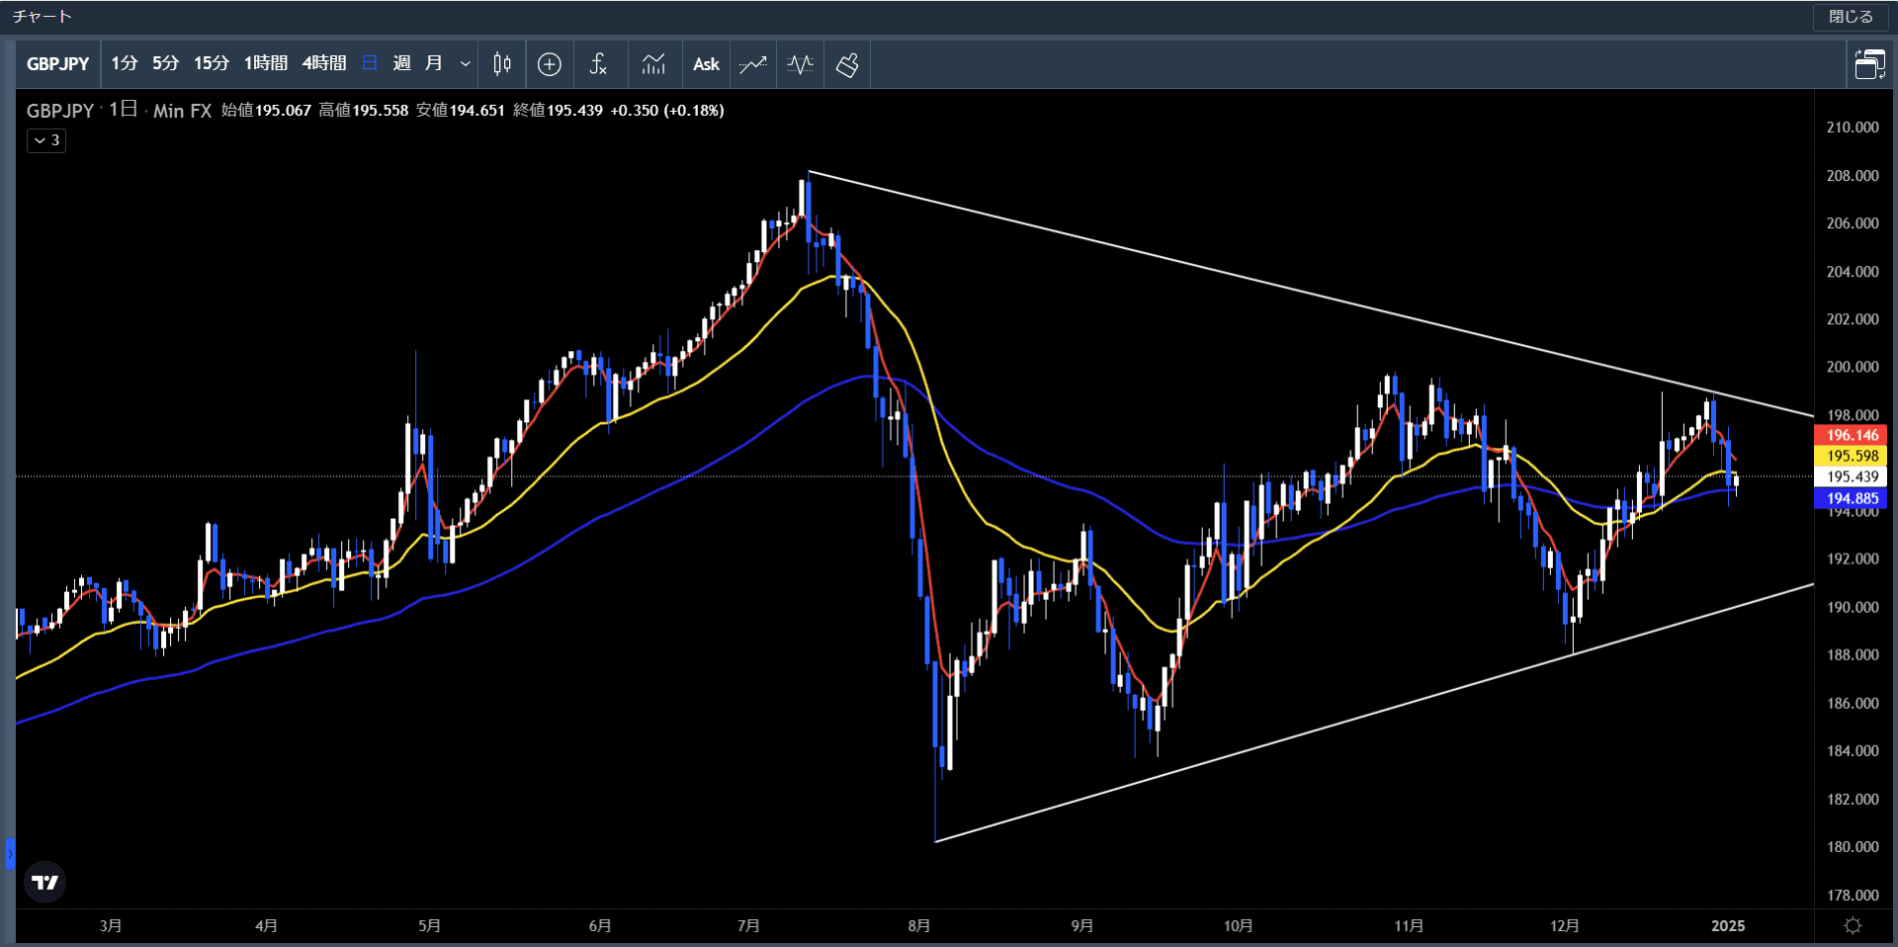Viewport: 1898px width, 947px height.
Task: Open the chart templates bar-graph icon
Action: (x=653, y=64)
